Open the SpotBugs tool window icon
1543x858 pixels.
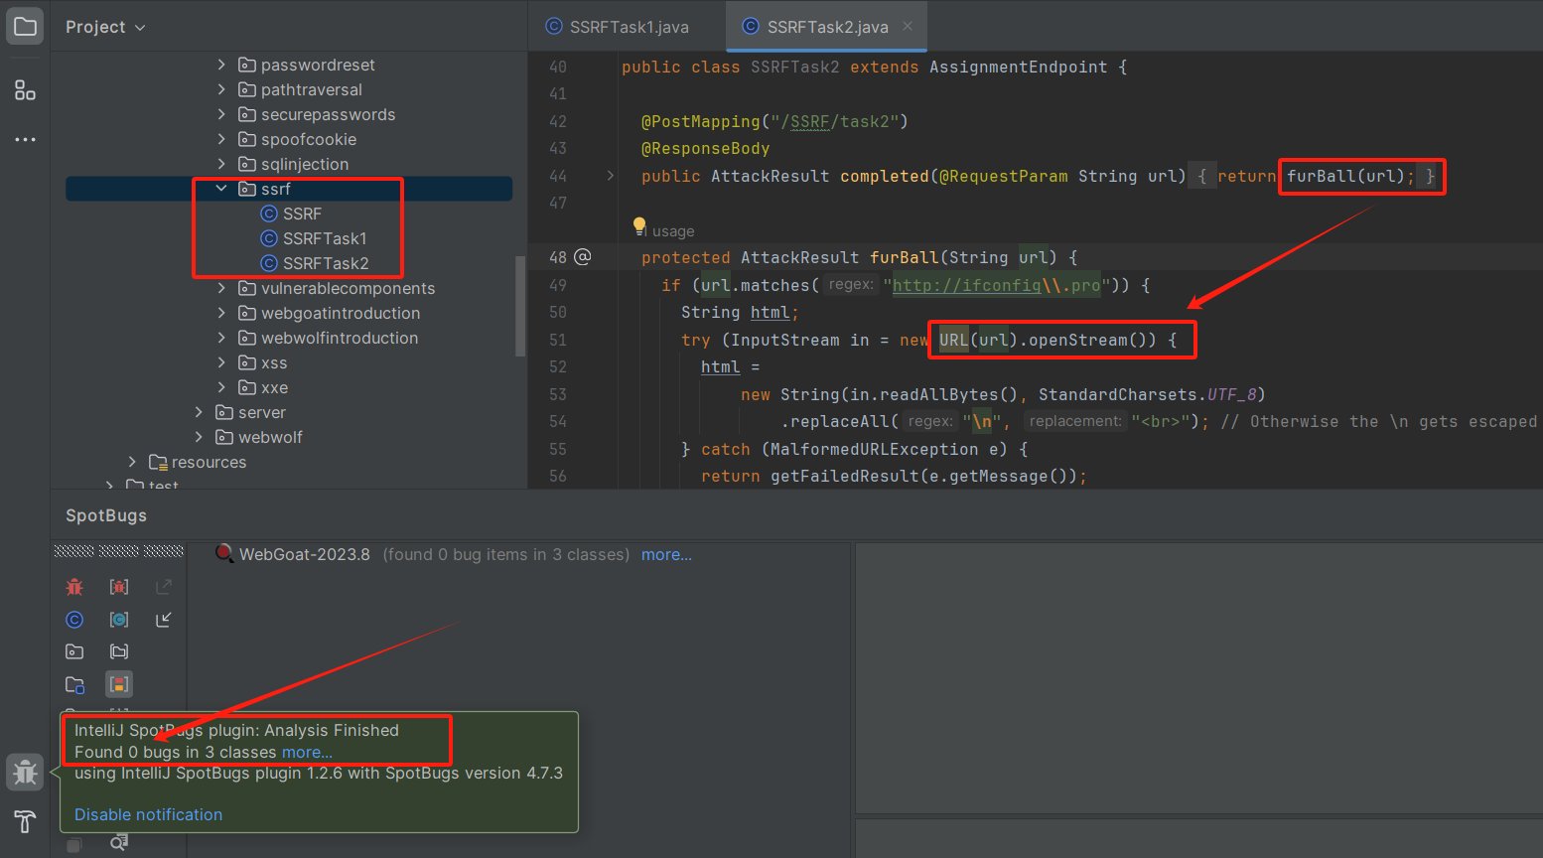click(25, 772)
